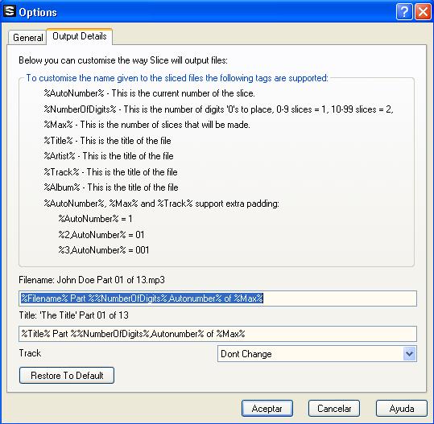Click the 'Track' label
Viewport: 434px width, 424px height.
[x=30, y=353]
